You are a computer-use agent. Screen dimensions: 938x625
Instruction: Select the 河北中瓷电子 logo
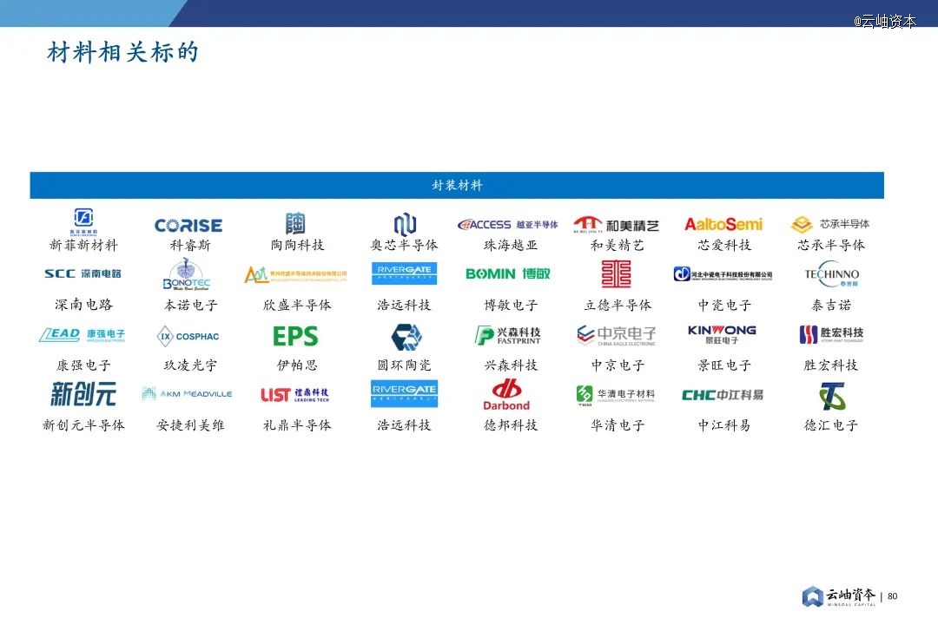[x=723, y=274]
